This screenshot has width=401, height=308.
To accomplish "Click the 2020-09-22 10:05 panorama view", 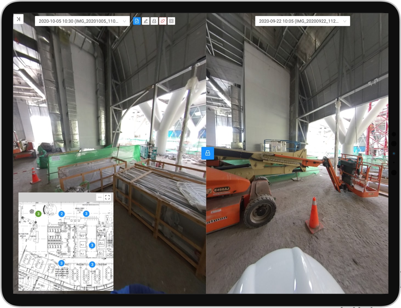I will (297, 153).
